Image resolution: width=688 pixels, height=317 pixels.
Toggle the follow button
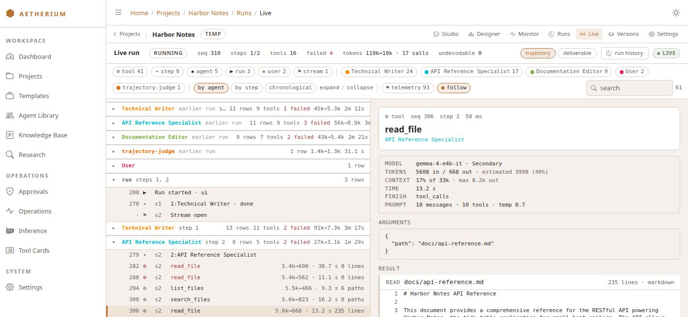pos(454,88)
